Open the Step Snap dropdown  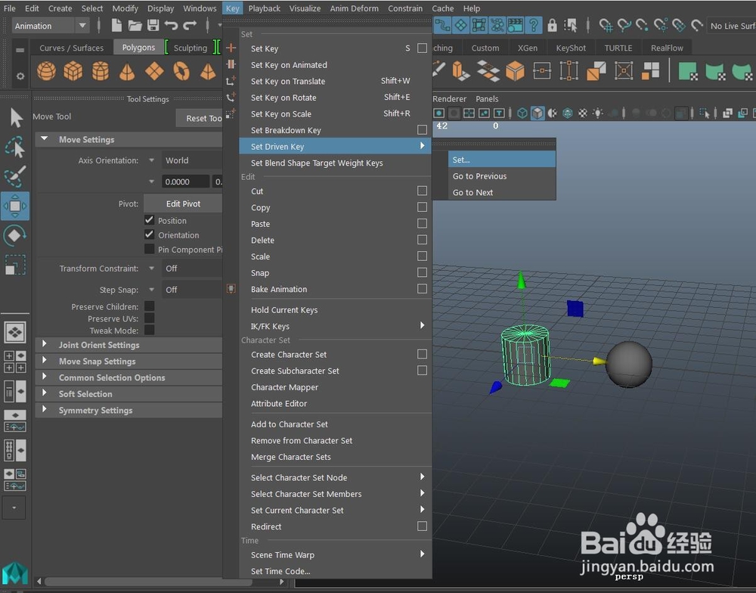(x=192, y=290)
